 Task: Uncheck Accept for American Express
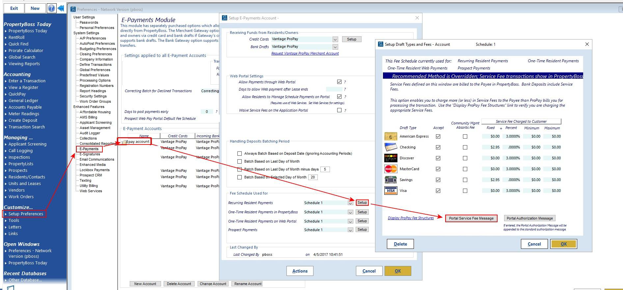(438, 136)
